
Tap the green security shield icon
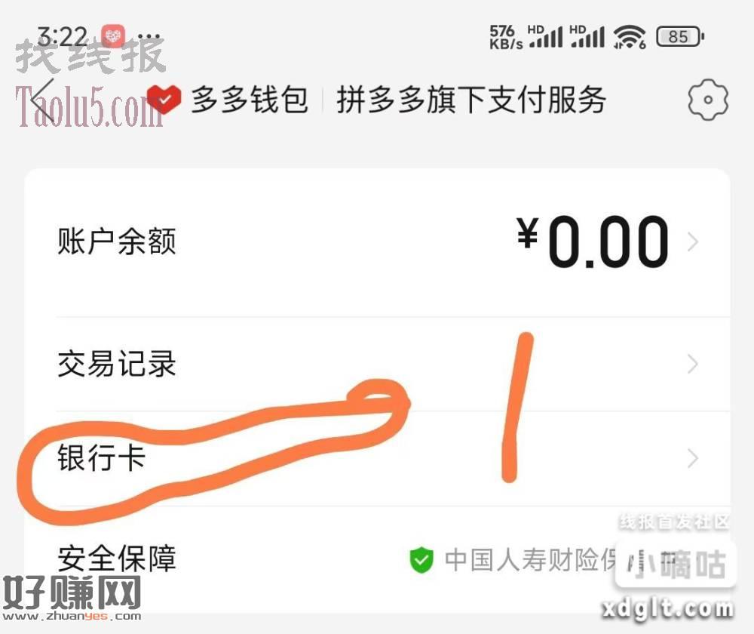point(421,560)
